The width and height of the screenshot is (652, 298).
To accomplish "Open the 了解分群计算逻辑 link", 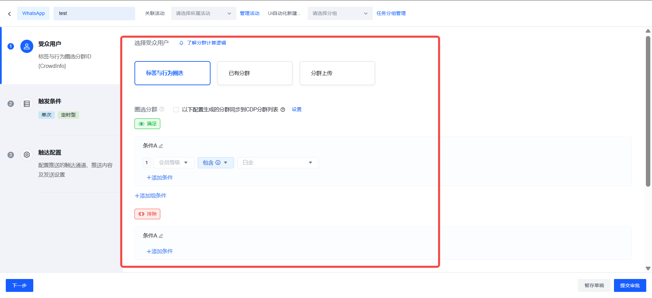I will pos(206,43).
